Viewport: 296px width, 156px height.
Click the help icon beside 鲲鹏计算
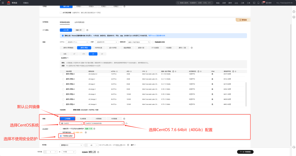87,30
